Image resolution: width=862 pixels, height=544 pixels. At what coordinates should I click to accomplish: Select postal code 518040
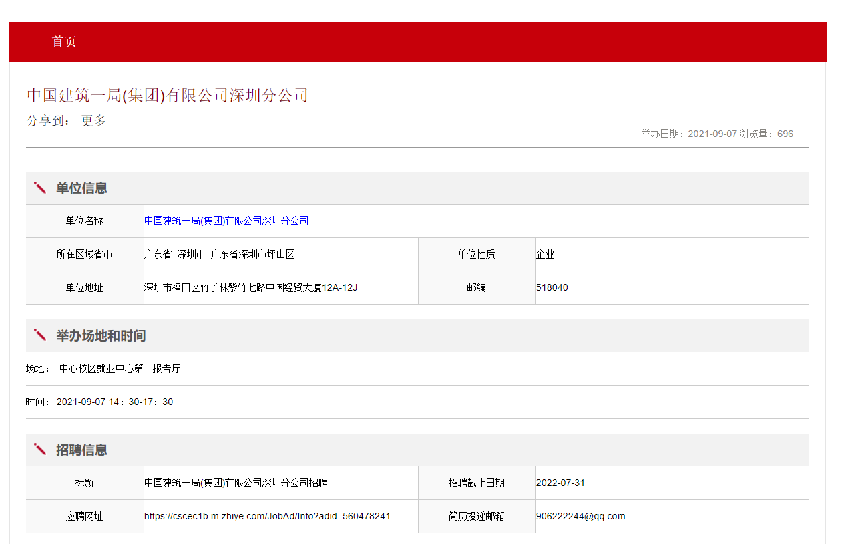[x=552, y=287]
